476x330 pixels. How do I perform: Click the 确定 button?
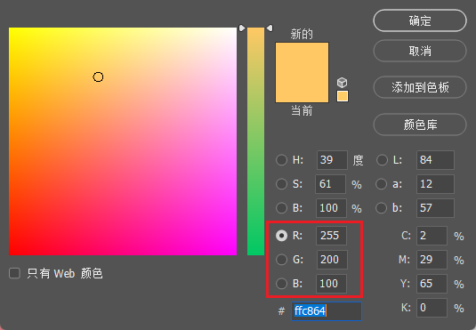420,20
